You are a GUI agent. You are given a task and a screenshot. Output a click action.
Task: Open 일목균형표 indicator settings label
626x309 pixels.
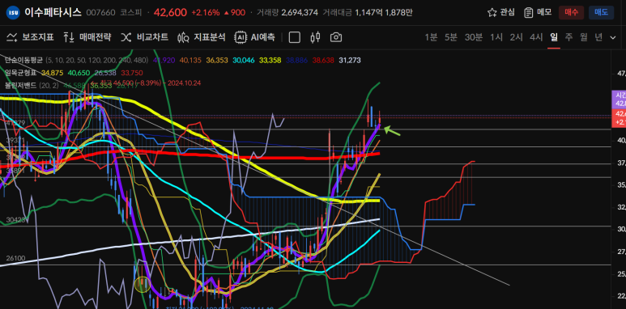coord(21,73)
